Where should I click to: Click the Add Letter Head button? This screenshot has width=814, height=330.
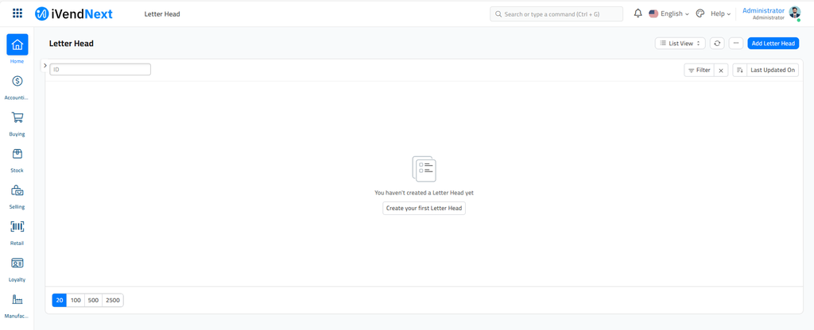(773, 44)
